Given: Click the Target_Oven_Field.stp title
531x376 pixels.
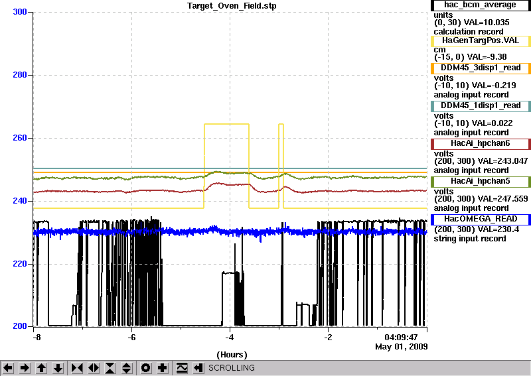Looking at the screenshot, I should click(x=232, y=6).
